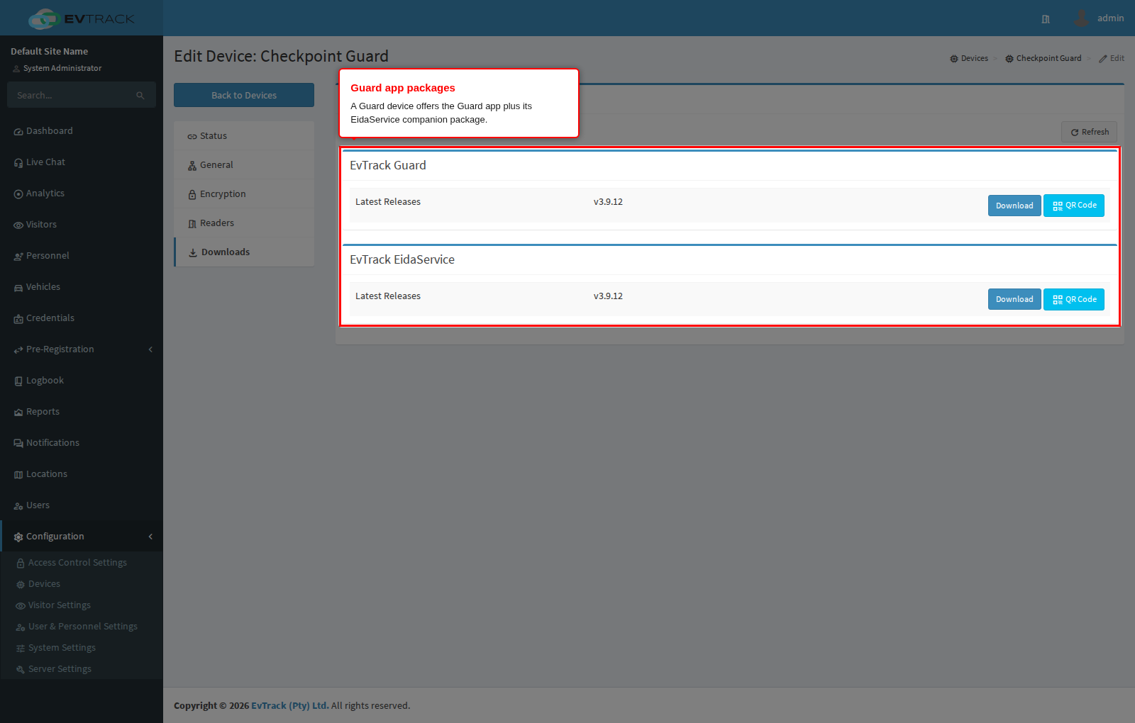Download the EvTrack Guard release
This screenshot has height=723, width=1135.
[1014, 206]
